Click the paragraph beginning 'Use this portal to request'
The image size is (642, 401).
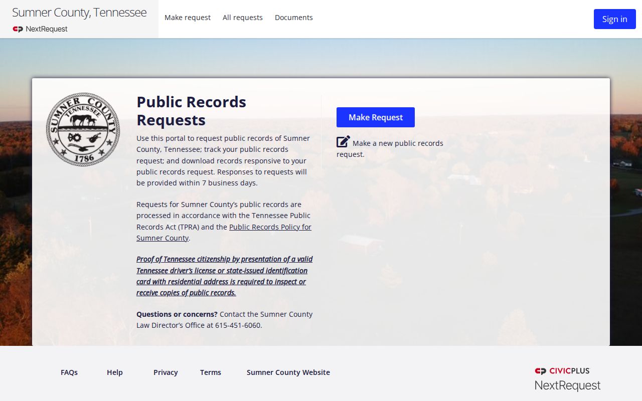pos(223,160)
